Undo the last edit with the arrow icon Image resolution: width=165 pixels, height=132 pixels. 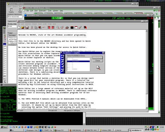(x=44, y=27)
